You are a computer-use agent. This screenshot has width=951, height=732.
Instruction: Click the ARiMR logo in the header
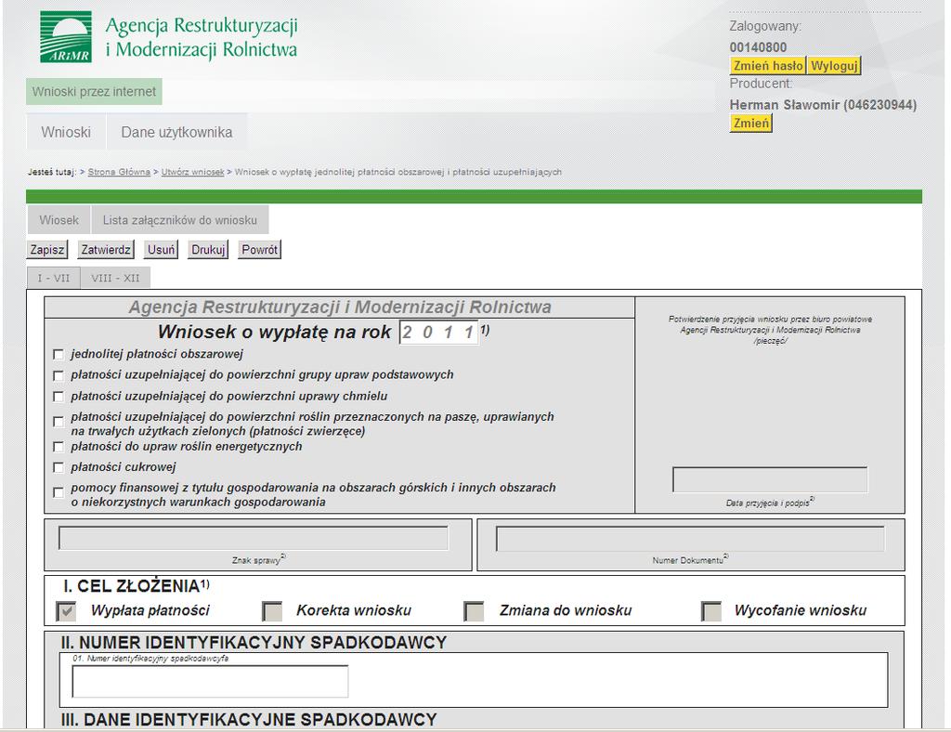tap(66, 37)
